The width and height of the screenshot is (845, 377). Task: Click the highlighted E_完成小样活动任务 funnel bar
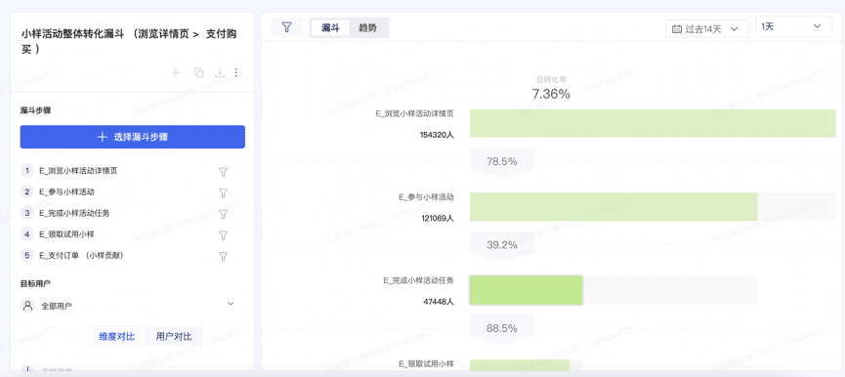tap(526, 290)
